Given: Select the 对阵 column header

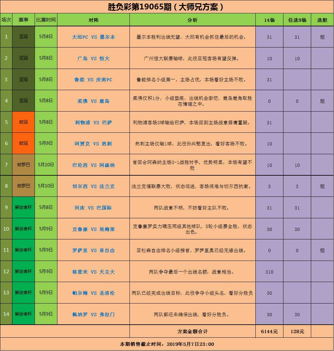Looking at the screenshot, I should 93,20.
